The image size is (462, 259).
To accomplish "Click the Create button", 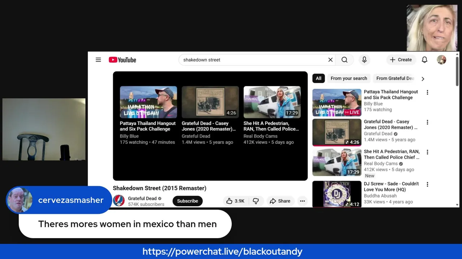I will [401, 60].
